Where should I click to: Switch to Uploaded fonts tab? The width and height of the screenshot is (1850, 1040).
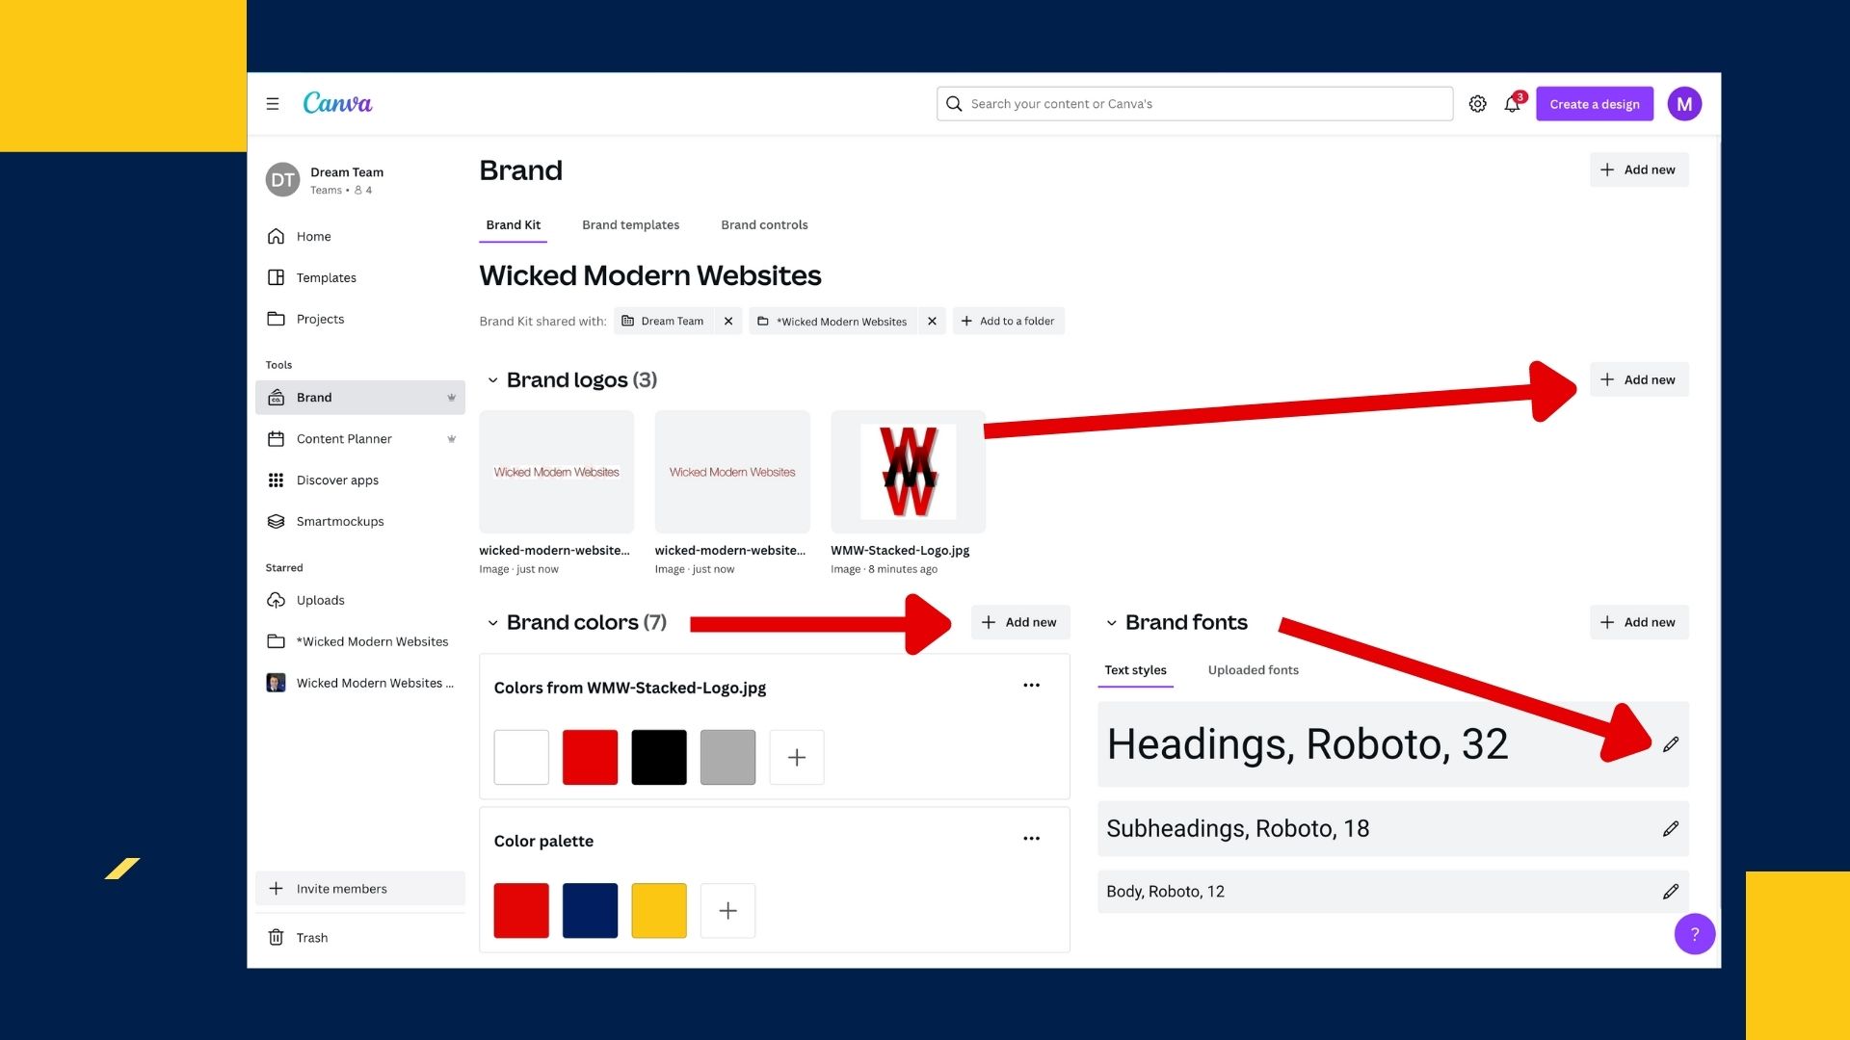tap(1253, 670)
